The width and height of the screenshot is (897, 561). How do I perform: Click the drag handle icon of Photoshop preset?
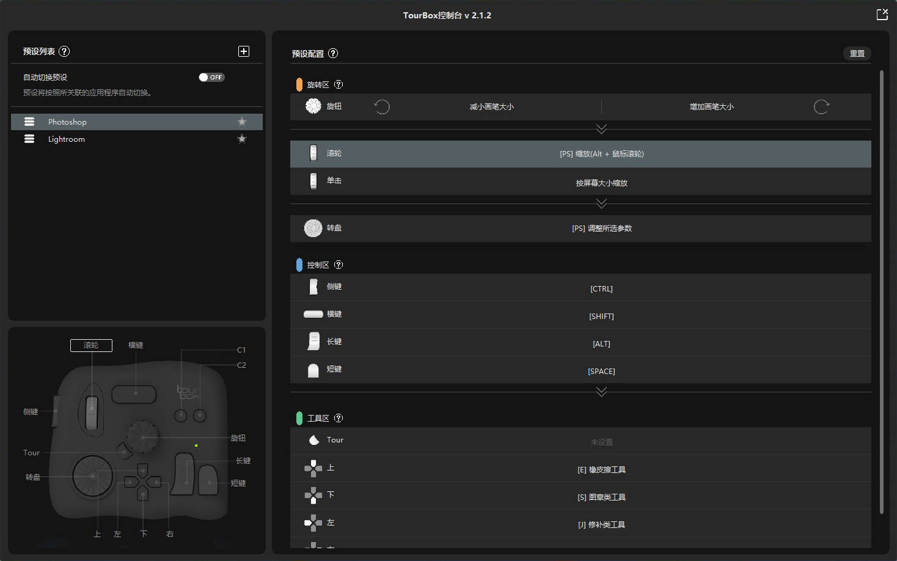[29, 122]
